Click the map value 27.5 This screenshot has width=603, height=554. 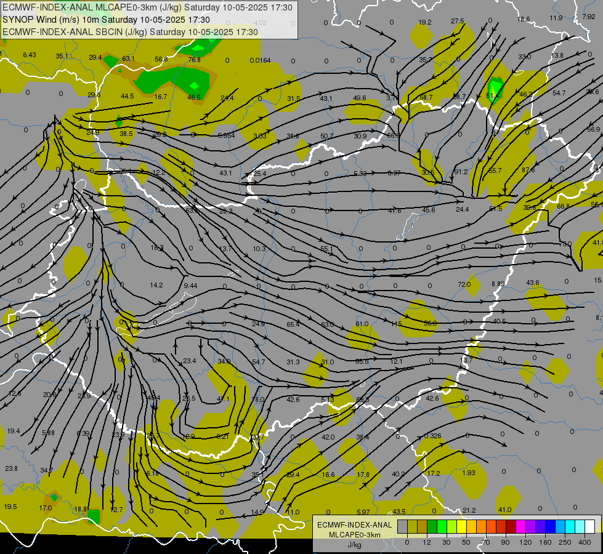[x=458, y=21]
